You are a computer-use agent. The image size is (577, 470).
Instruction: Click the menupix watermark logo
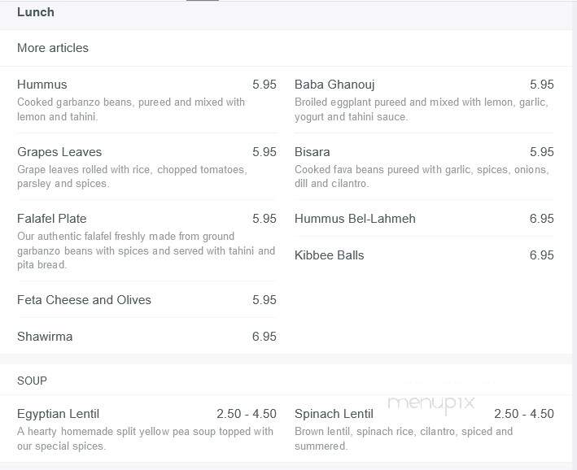pyautogui.click(x=431, y=404)
